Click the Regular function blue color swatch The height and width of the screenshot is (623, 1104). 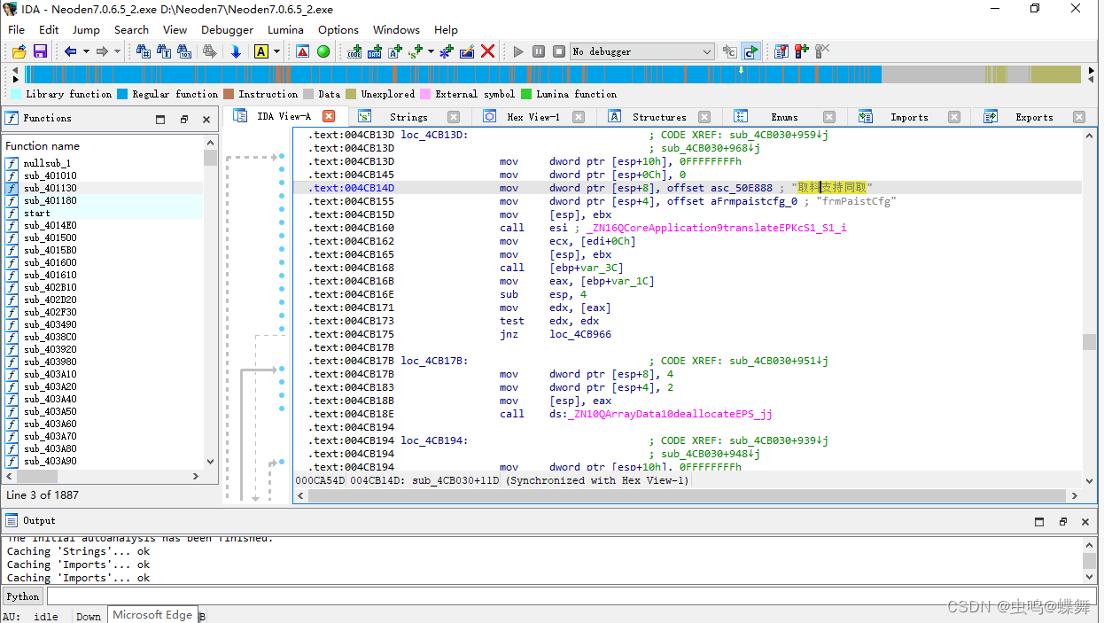click(x=122, y=94)
